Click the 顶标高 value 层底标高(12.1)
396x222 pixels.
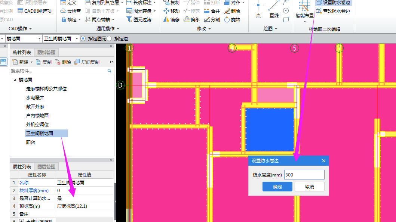click(85, 206)
